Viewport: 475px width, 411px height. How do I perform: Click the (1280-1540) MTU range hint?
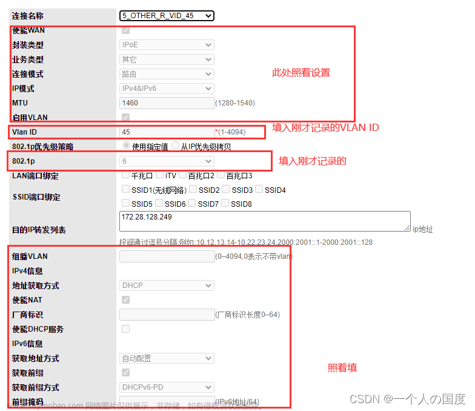click(235, 103)
